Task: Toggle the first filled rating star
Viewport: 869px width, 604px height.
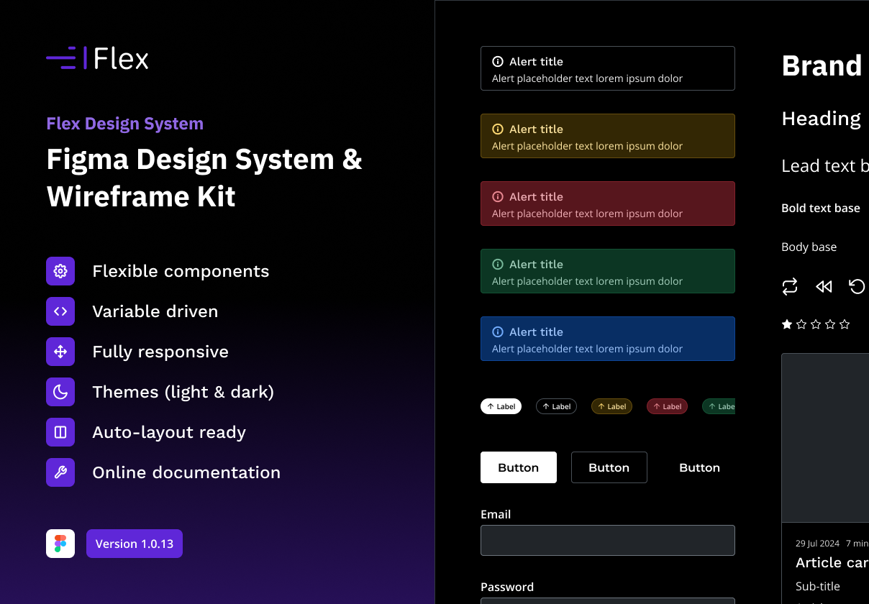Action: (x=786, y=324)
